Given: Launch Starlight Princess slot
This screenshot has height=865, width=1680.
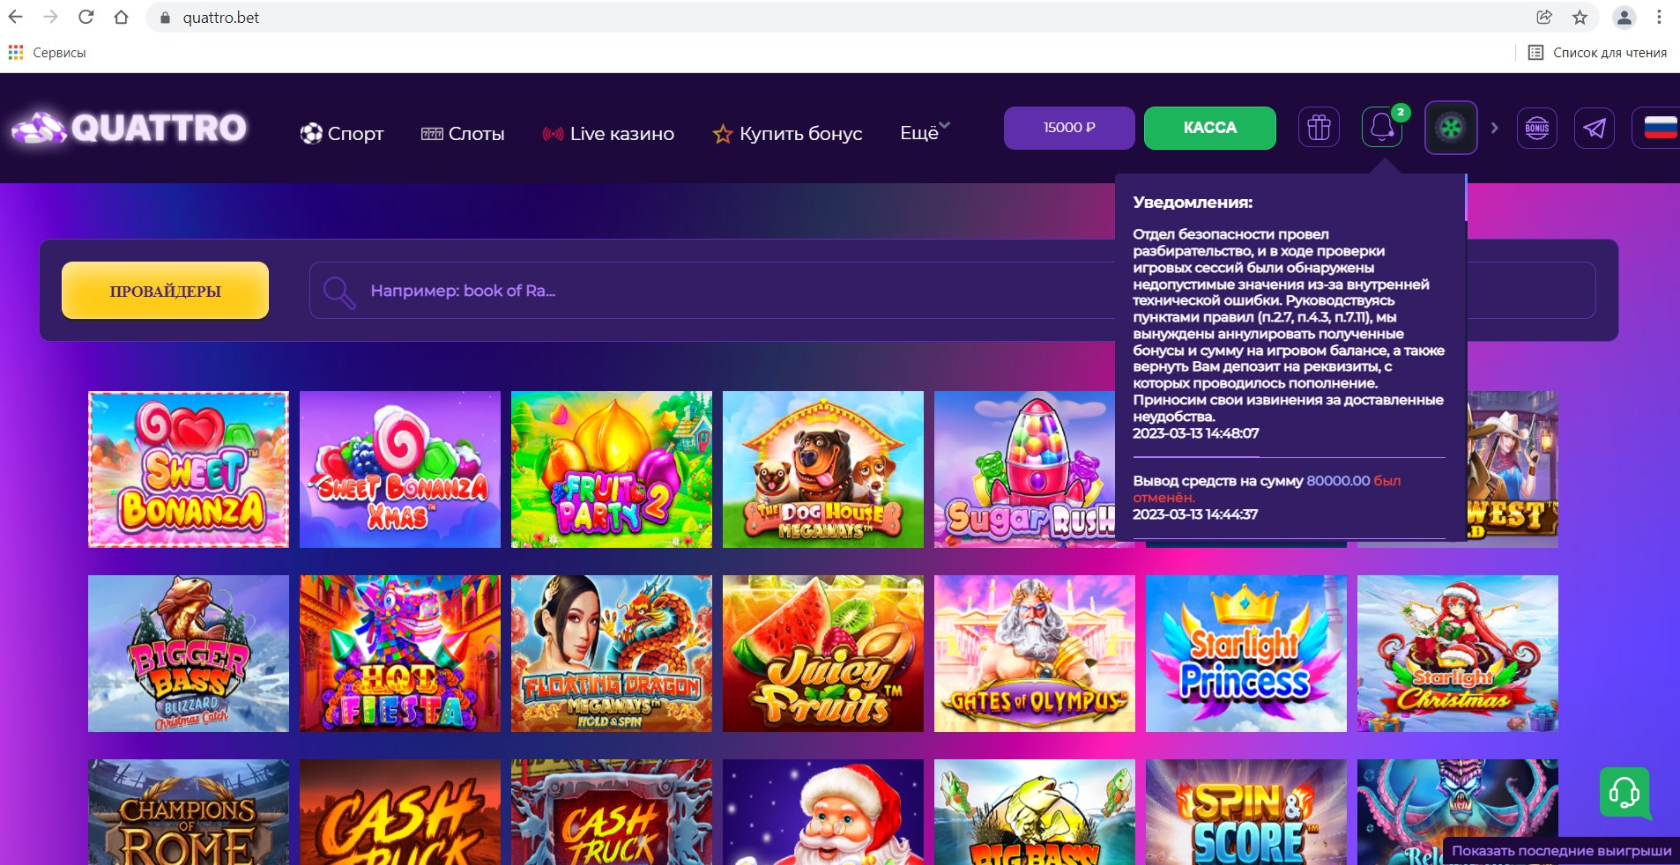Looking at the screenshot, I should [x=1246, y=654].
